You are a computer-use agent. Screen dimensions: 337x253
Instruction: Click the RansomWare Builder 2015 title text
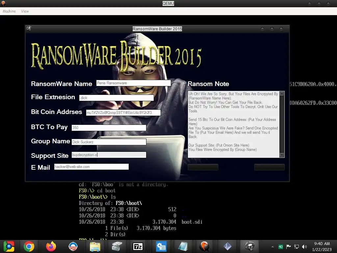coord(157,29)
